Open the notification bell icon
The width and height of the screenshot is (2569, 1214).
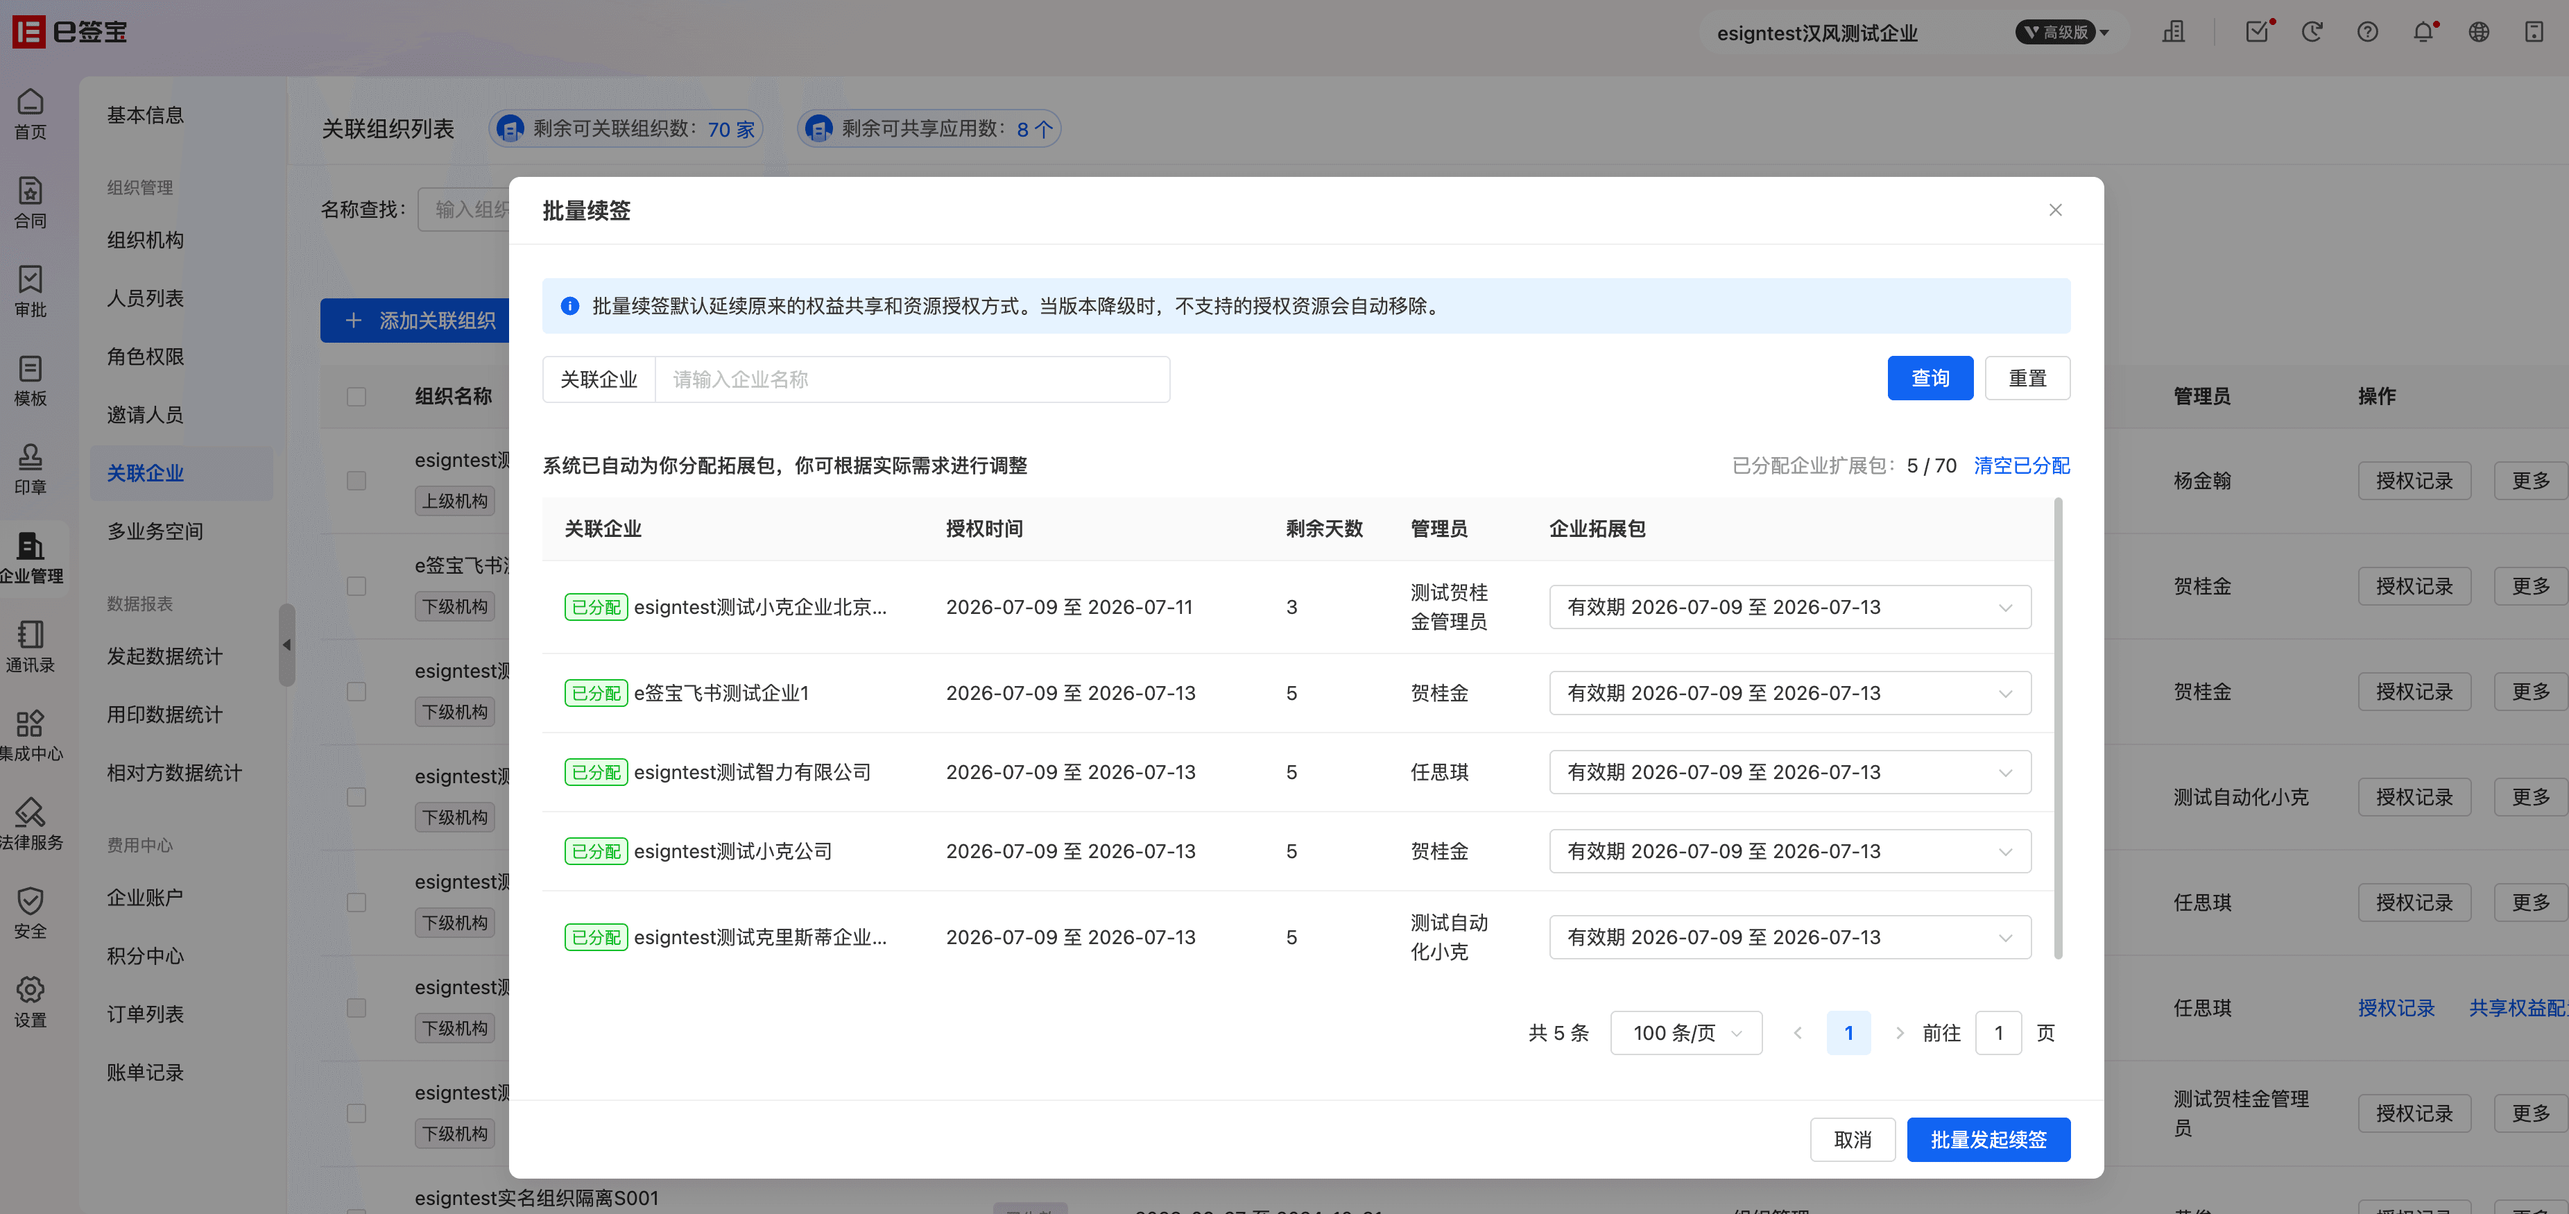tap(2423, 32)
